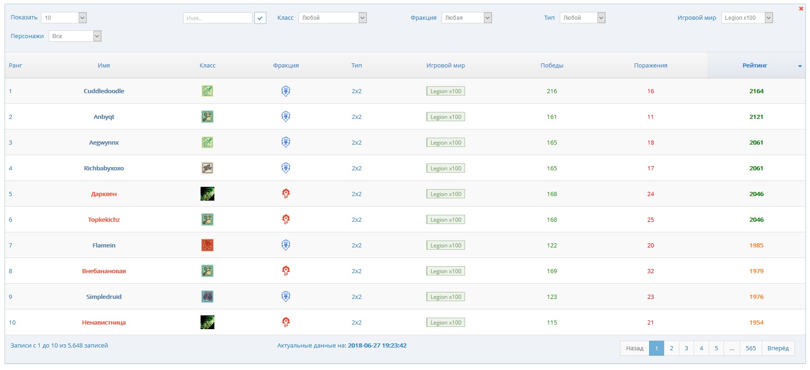The width and height of the screenshot is (810, 370).
Task: Click Simpledruid's class icon
Action: click(207, 297)
